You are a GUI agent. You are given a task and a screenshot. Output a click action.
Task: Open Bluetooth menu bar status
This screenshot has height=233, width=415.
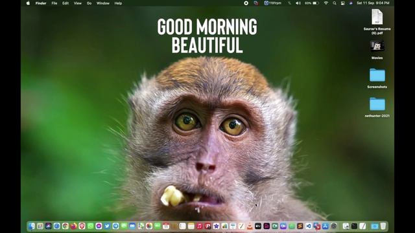289,3
